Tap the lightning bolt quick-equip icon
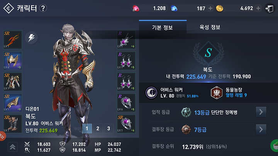The image size is (278, 156). coord(31,38)
